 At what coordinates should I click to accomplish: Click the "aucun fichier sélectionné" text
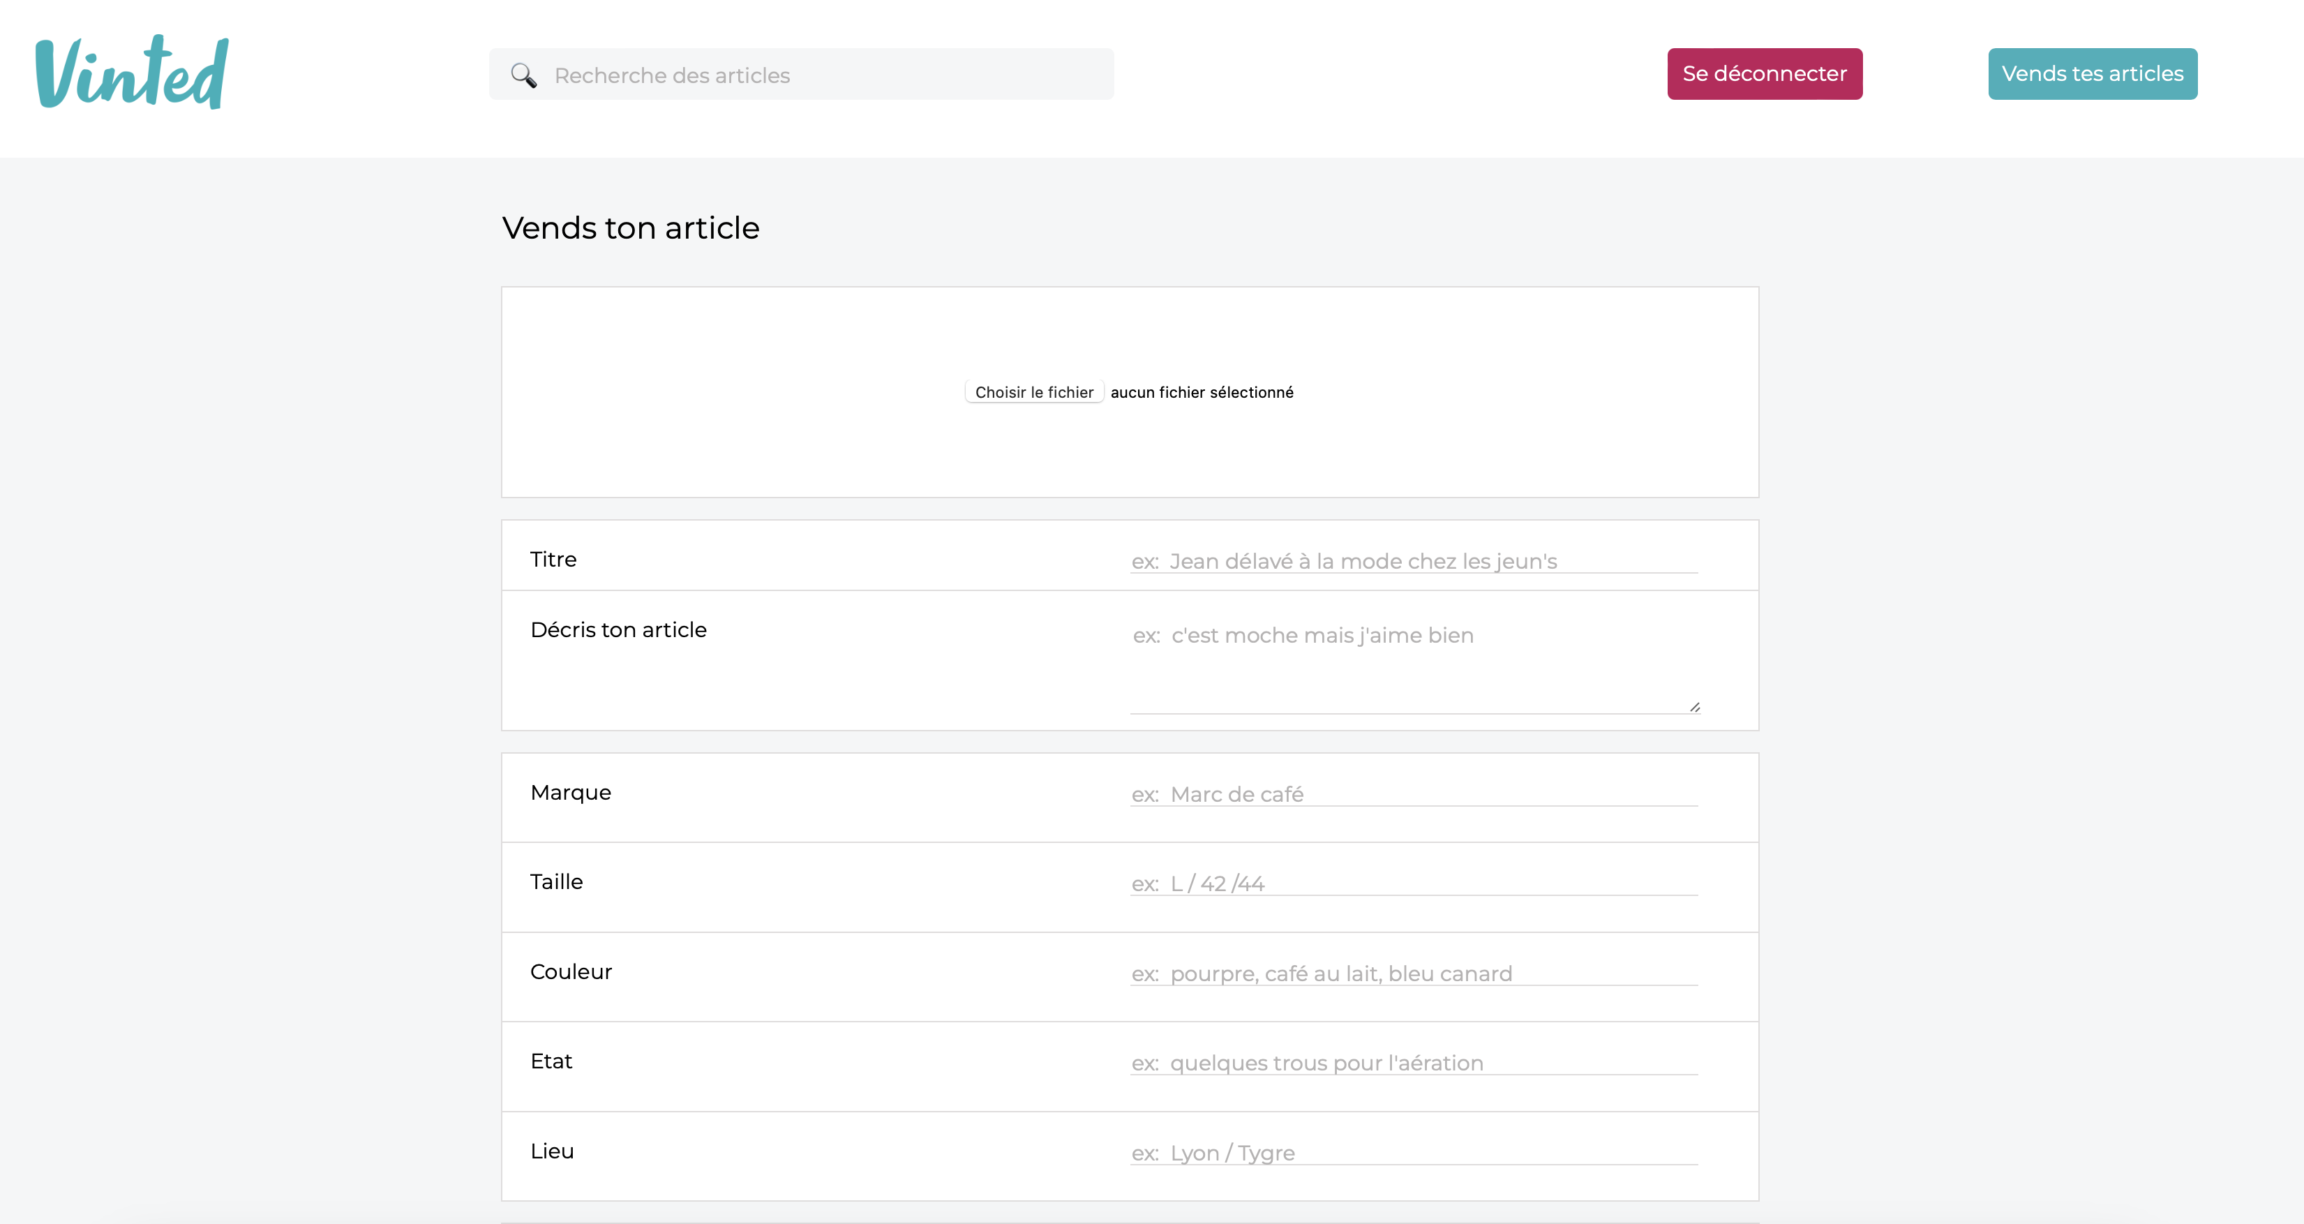(x=1202, y=391)
